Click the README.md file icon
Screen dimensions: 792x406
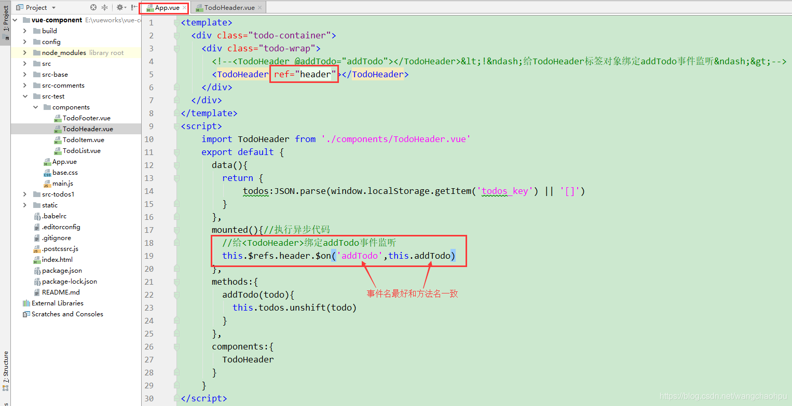37,292
